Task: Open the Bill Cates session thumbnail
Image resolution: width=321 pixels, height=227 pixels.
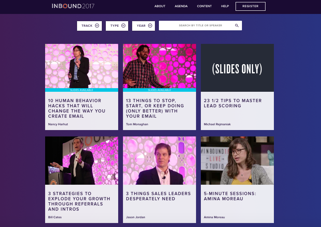Action: tap(81, 160)
